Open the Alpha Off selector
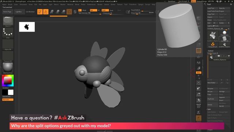This screenshot has width=234, height=132. (8, 45)
